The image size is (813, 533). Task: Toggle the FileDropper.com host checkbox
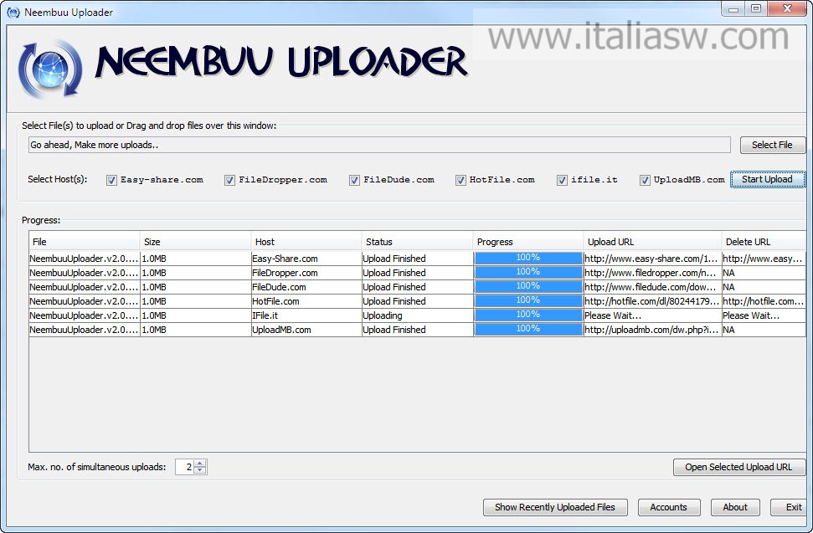(229, 180)
